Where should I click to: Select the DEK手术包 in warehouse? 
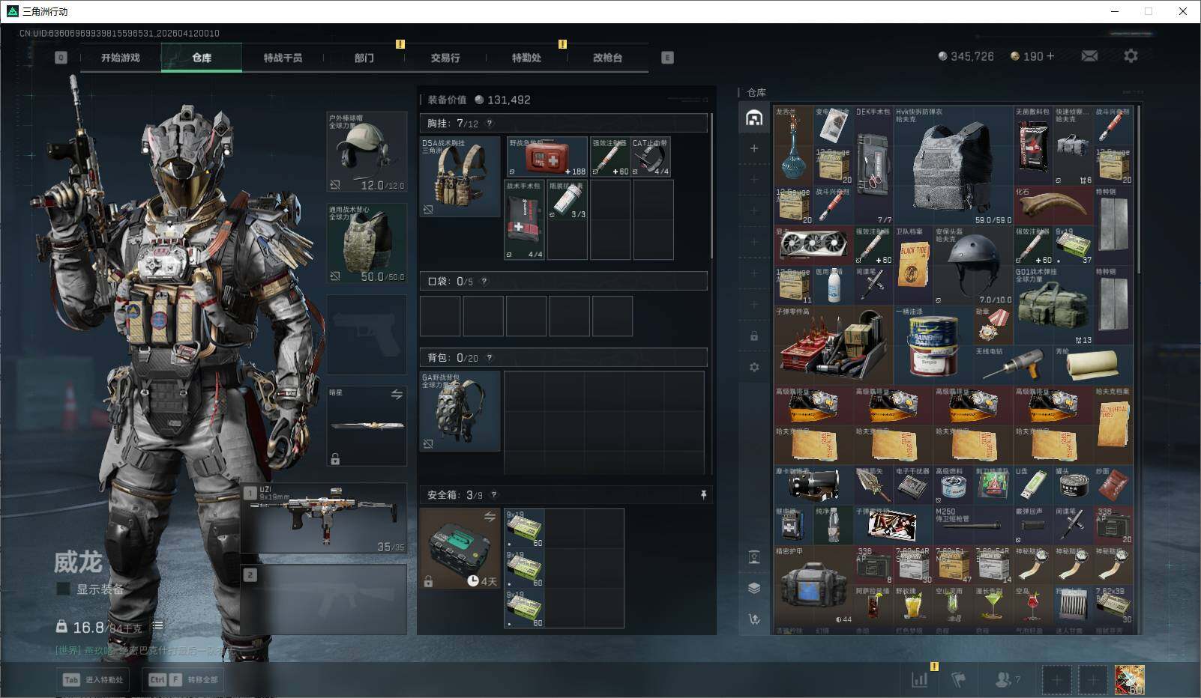point(873,166)
